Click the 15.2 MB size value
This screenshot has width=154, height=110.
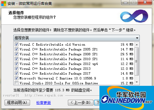pos(127,83)
